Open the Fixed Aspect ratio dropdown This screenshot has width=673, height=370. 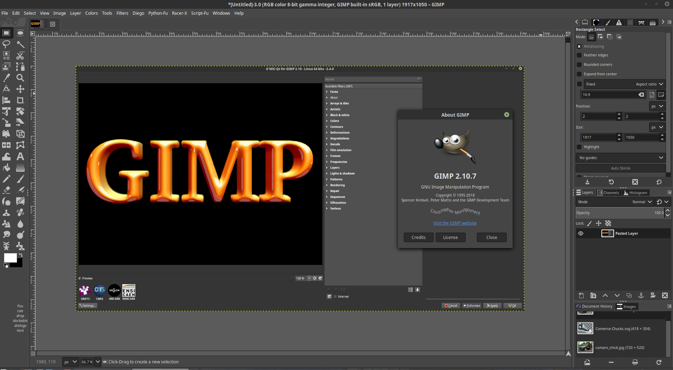tap(624, 84)
